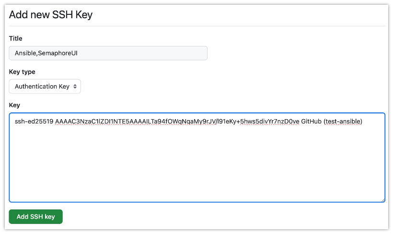The height and width of the screenshot is (234, 393).
Task: Click the Title input field
Action: pyautogui.click(x=108, y=53)
